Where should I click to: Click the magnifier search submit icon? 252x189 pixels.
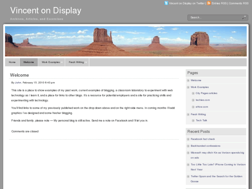tap(244, 18)
